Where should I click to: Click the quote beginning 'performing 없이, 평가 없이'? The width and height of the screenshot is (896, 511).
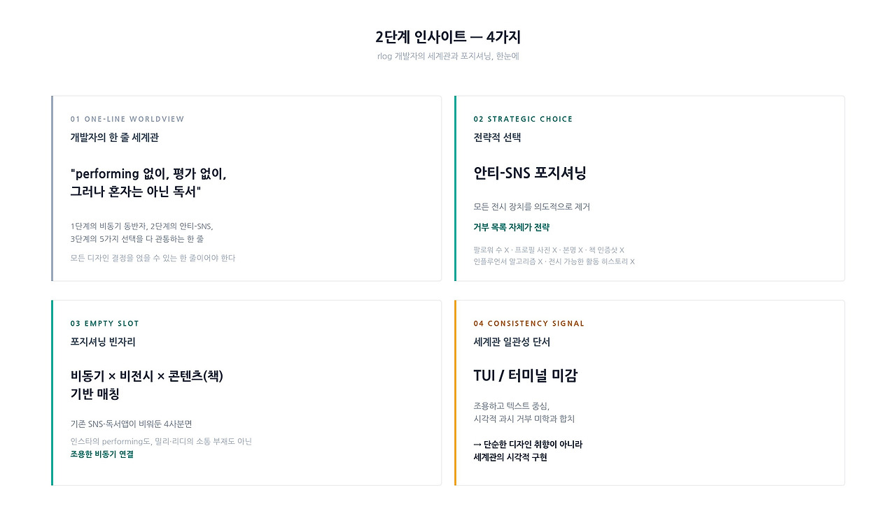click(148, 182)
